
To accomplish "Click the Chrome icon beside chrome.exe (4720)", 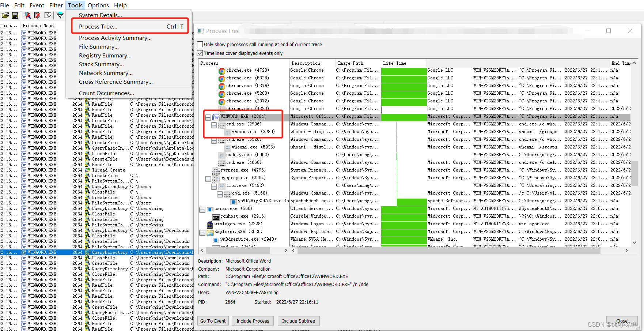I will point(221,71).
